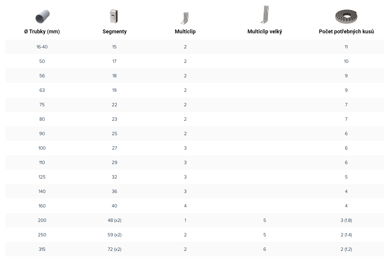Viewport: 389px width, 262px height.
Task: Click the 72 (x2) segments cell
Action: click(x=115, y=249)
